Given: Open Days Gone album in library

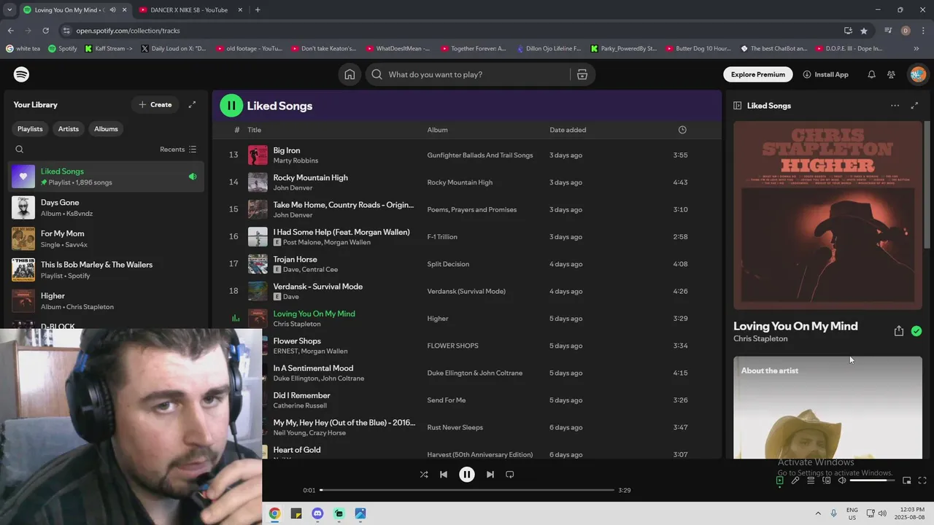Looking at the screenshot, I should (107, 208).
